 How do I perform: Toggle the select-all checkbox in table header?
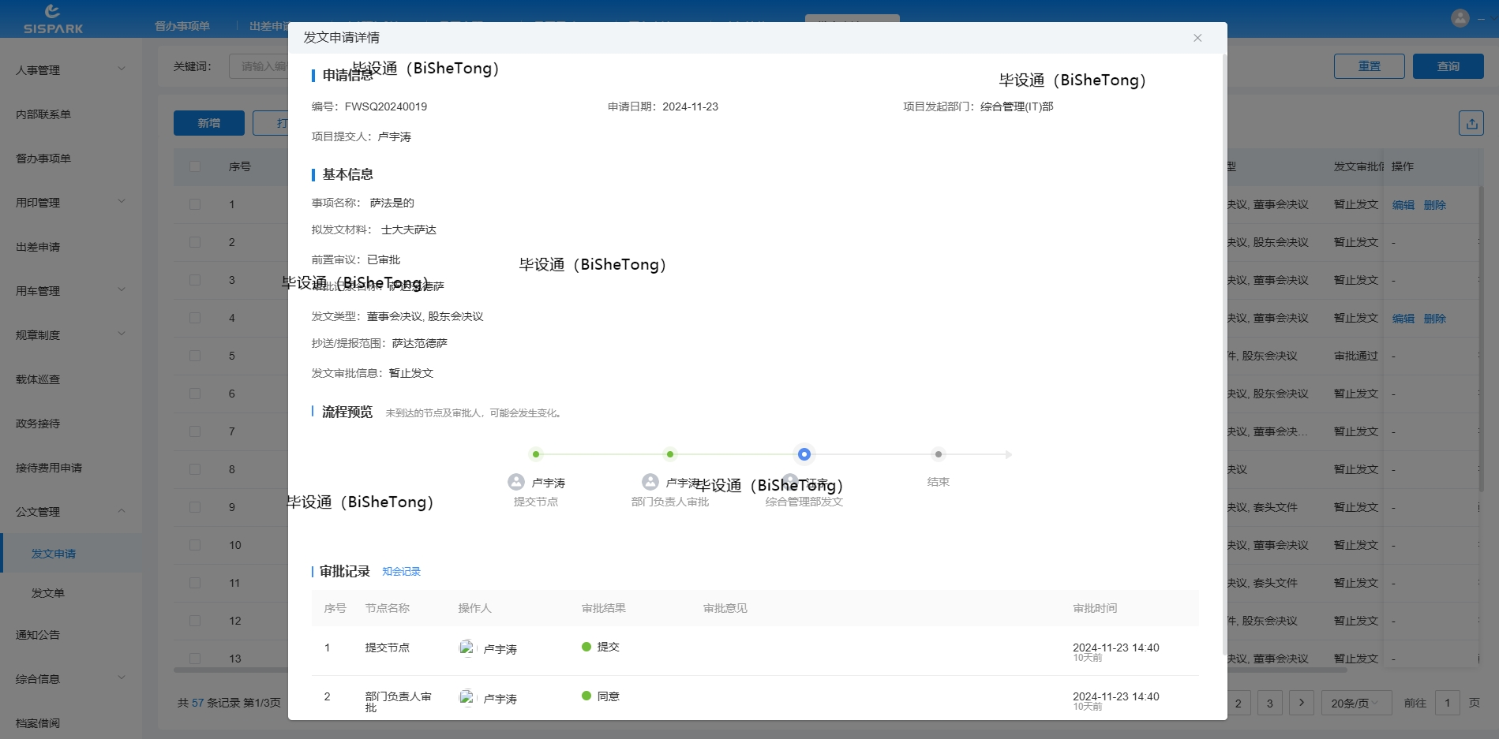coord(195,166)
